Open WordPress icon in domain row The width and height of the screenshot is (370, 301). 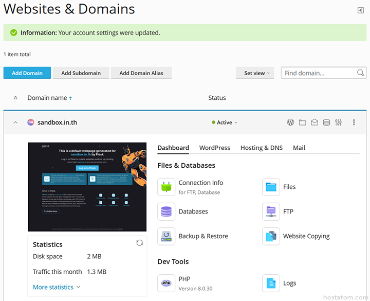click(290, 122)
